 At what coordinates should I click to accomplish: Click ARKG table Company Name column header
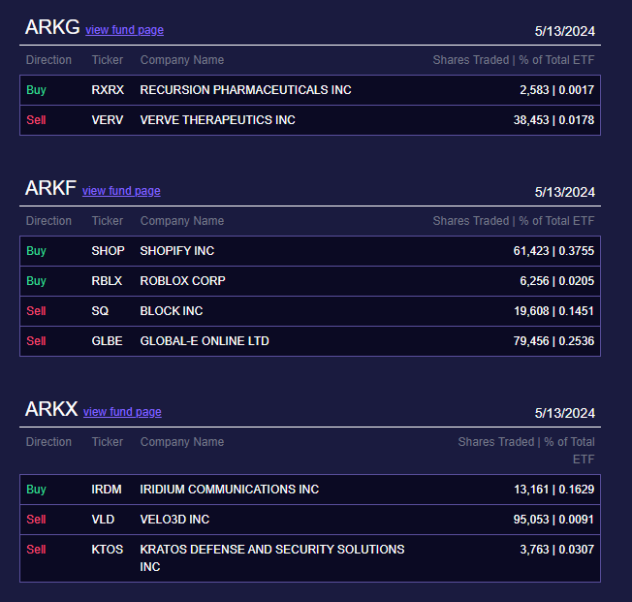(182, 60)
